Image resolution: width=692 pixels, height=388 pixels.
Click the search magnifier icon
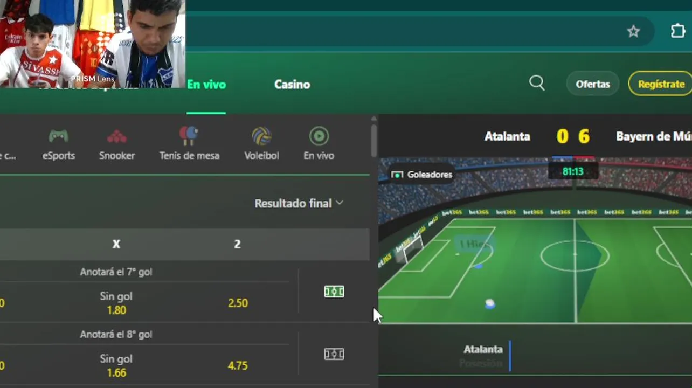[x=537, y=83]
